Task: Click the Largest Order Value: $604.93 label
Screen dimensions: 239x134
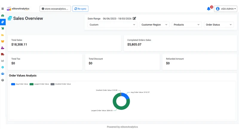Action: pos(102,110)
